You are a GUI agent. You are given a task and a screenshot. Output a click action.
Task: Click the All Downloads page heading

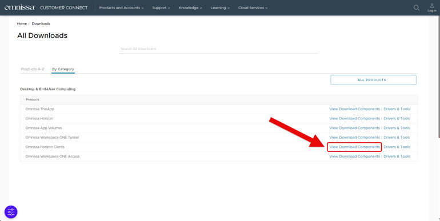[42, 35]
